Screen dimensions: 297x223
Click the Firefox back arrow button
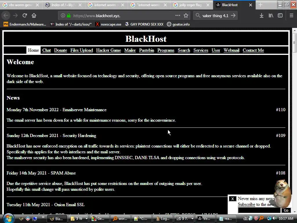coord(6,16)
